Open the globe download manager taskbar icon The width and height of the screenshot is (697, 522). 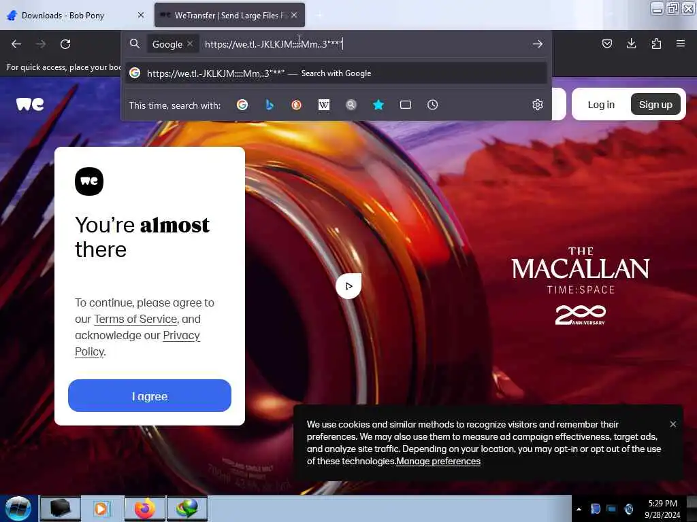tap(187, 508)
